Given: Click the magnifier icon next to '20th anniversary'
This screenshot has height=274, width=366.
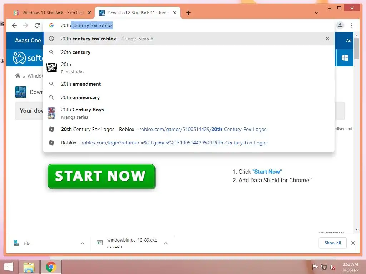Looking at the screenshot, I should pos(51,97).
